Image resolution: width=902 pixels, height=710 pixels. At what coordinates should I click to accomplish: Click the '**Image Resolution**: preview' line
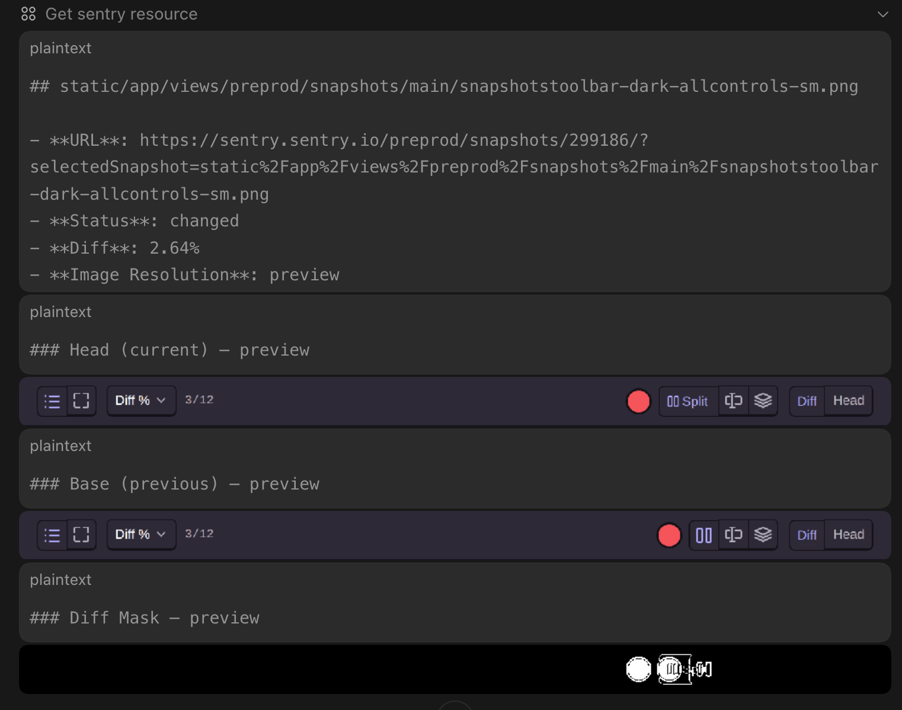tap(185, 275)
